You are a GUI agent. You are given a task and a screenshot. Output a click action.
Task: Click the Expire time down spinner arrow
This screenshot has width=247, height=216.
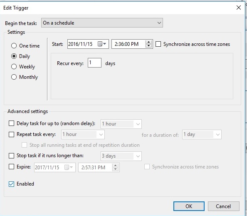pyautogui.click(x=115, y=169)
